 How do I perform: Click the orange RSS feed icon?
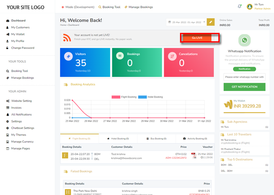click(x=67, y=38)
